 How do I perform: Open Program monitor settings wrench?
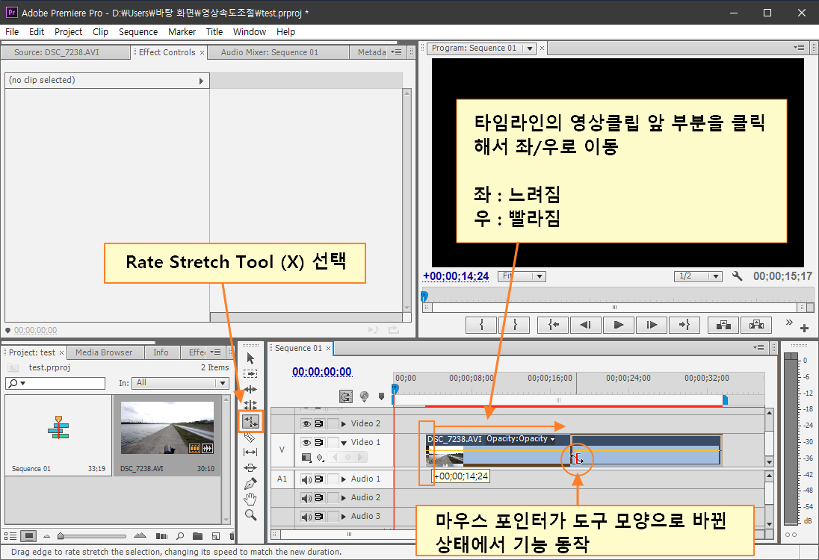(x=737, y=276)
